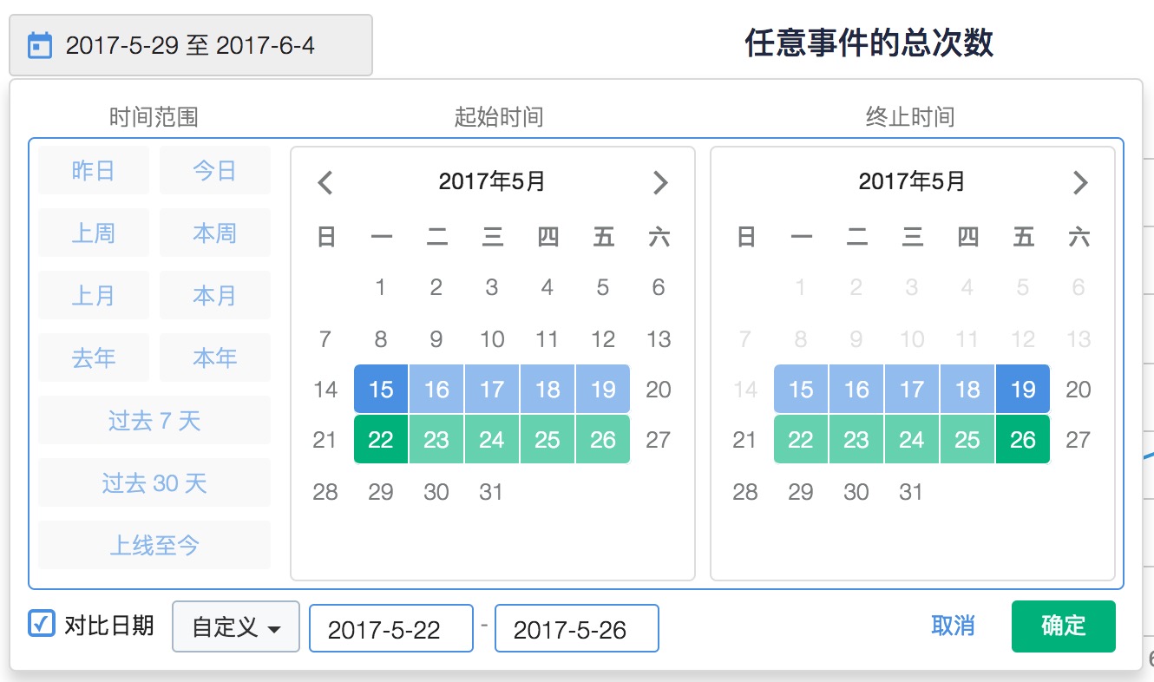Select day 31 in the start calendar
Screen dimensions: 1154x682
491,492
